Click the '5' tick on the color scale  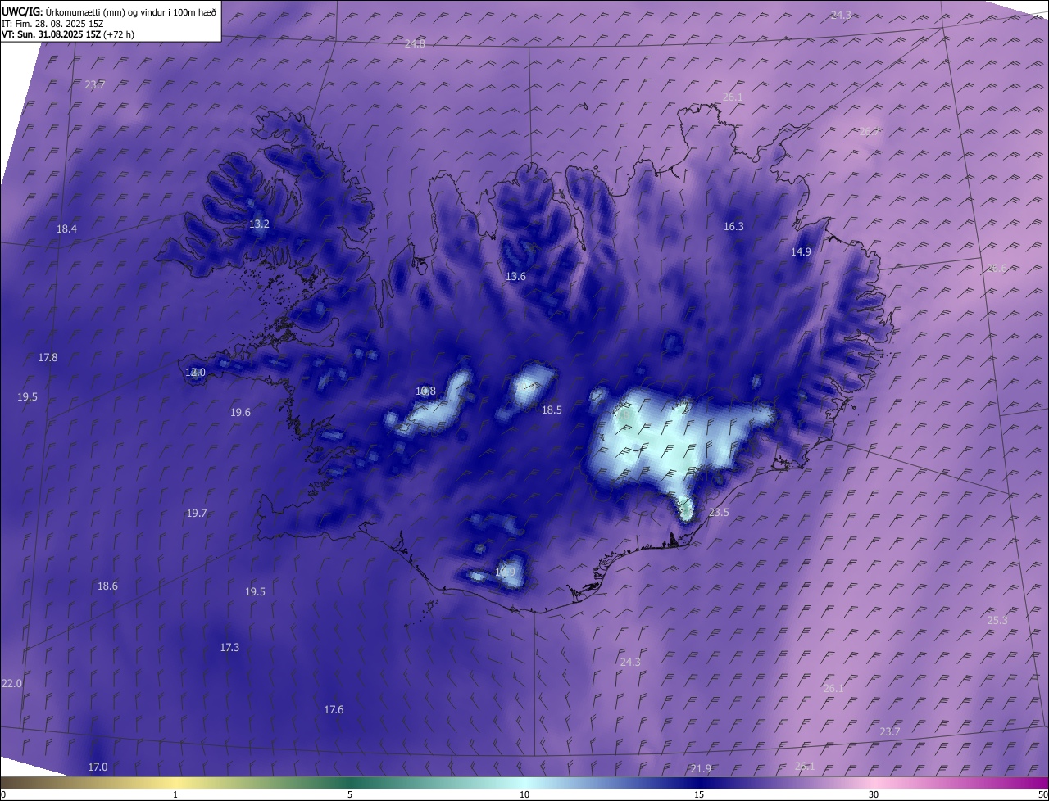(350, 795)
